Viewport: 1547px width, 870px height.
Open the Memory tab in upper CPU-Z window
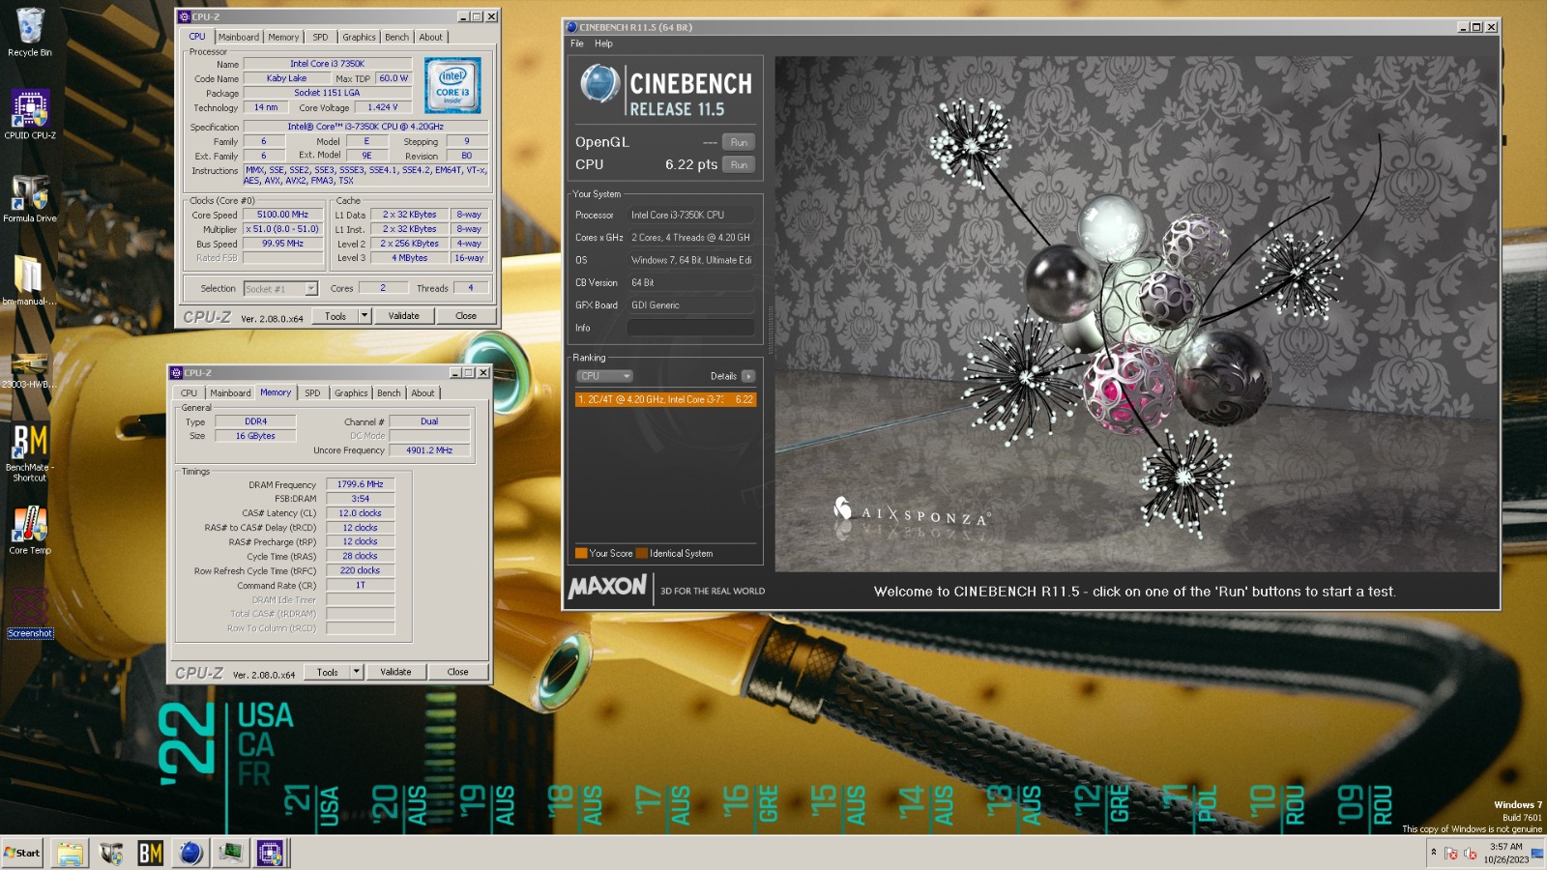pyautogui.click(x=283, y=37)
